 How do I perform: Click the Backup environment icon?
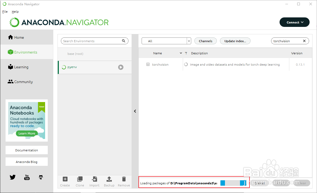coord(109,179)
